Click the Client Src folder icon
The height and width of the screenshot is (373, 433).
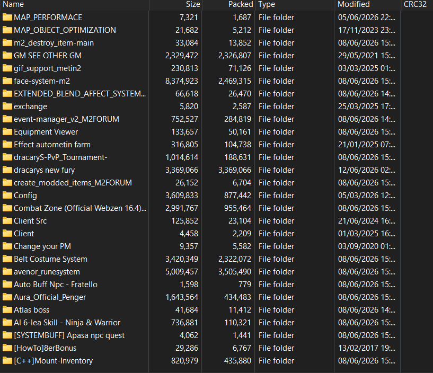pyautogui.click(x=7, y=220)
